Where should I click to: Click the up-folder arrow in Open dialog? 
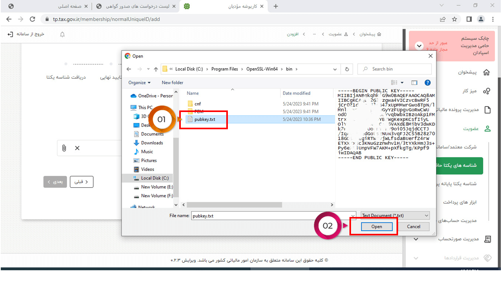[156, 69]
